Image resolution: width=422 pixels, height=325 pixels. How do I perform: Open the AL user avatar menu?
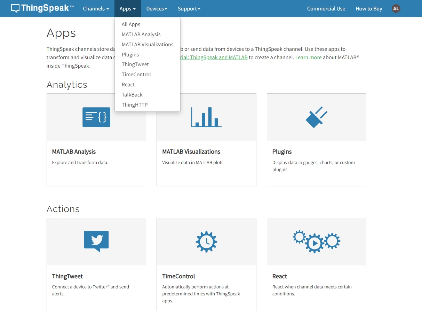(396, 9)
